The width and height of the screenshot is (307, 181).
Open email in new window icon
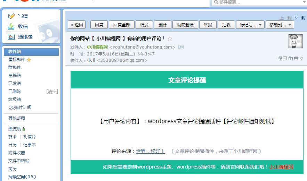[x=280, y=58]
